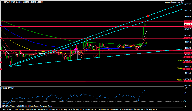
Task: Click the OHLC quote values in chart header
Action: 29,2
